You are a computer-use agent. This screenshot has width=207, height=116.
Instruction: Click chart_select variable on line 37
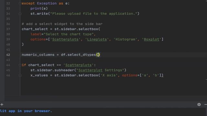click(x=35, y=29)
